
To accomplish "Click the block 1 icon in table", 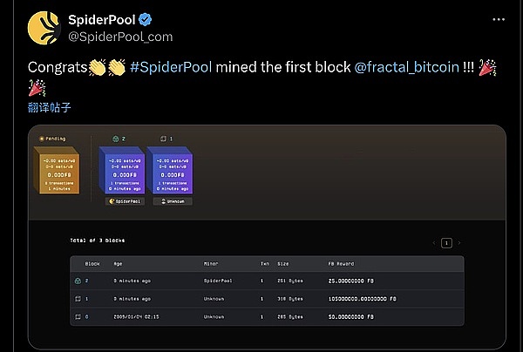I will (77, 297).
